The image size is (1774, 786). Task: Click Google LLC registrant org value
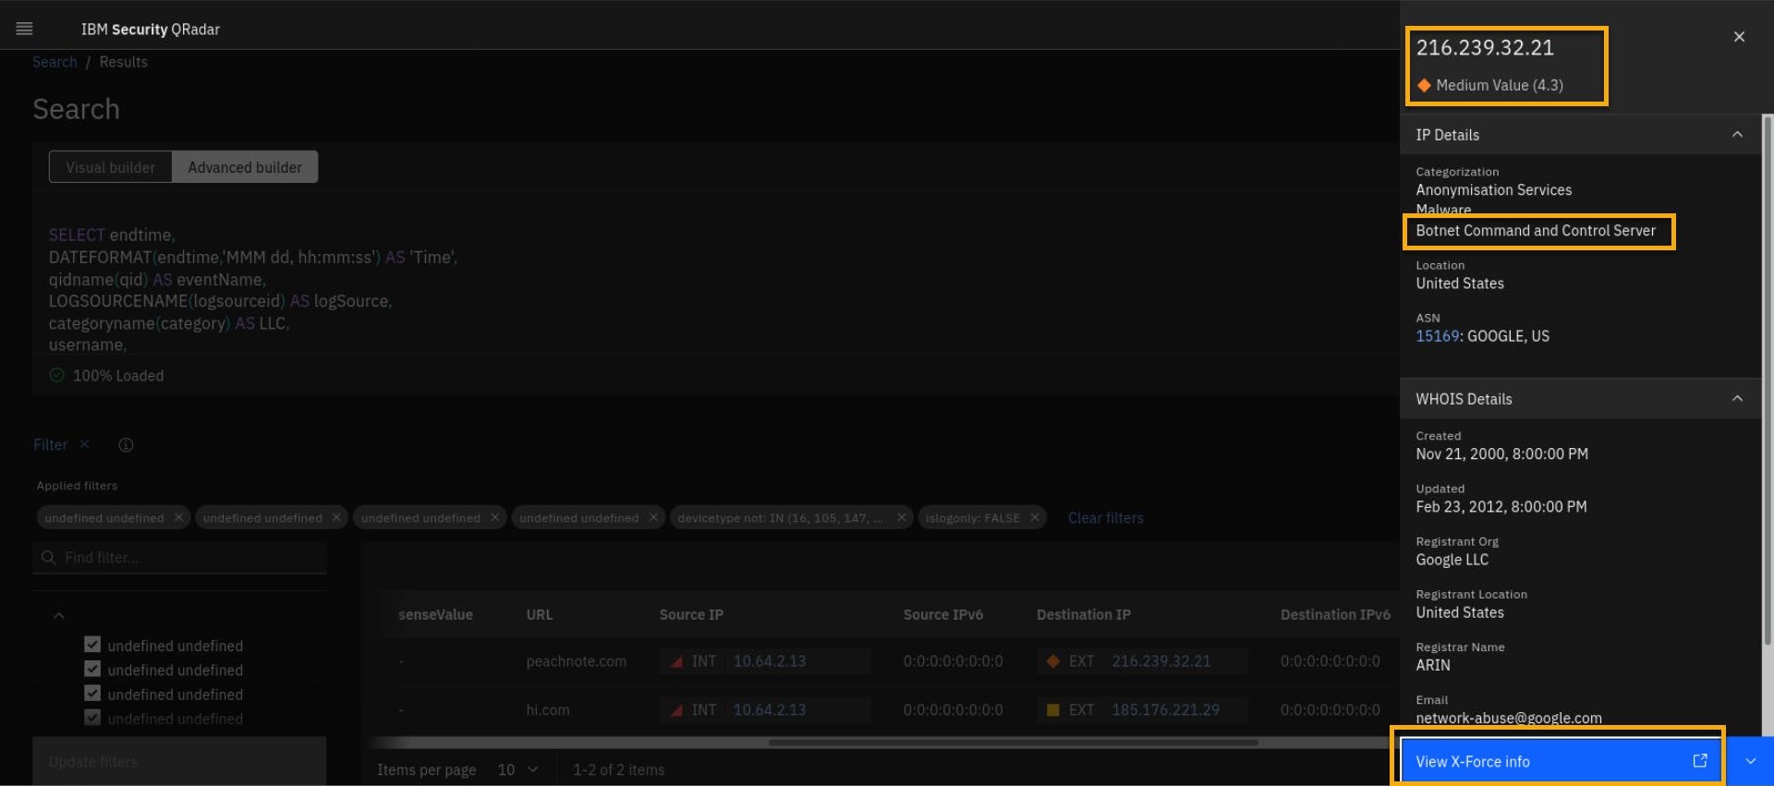pyautogui.click(x=1452, y=560)
